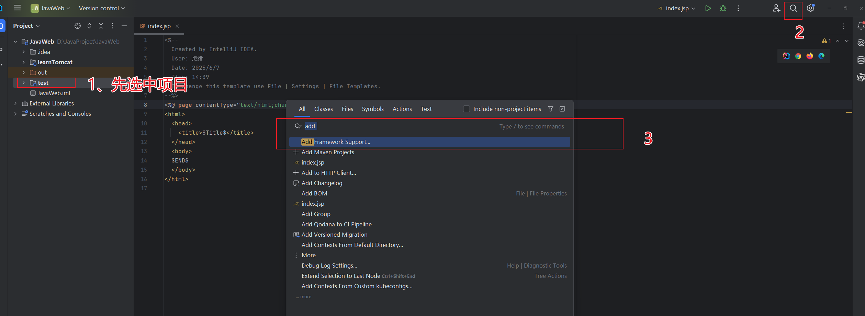Hide the Project tool window
The height and width of the screenshot is (316, 865).
tap(124, 26)
